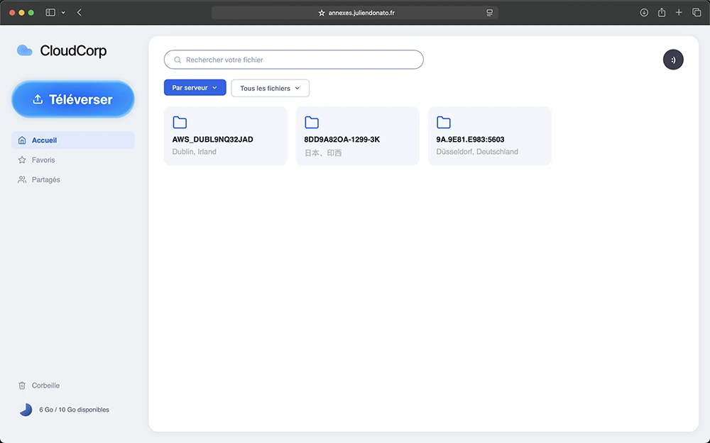Click the Safari sidebar toggle icon

50,13
